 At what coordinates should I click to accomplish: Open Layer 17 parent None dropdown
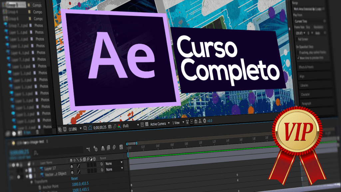(x=114, y=163)
